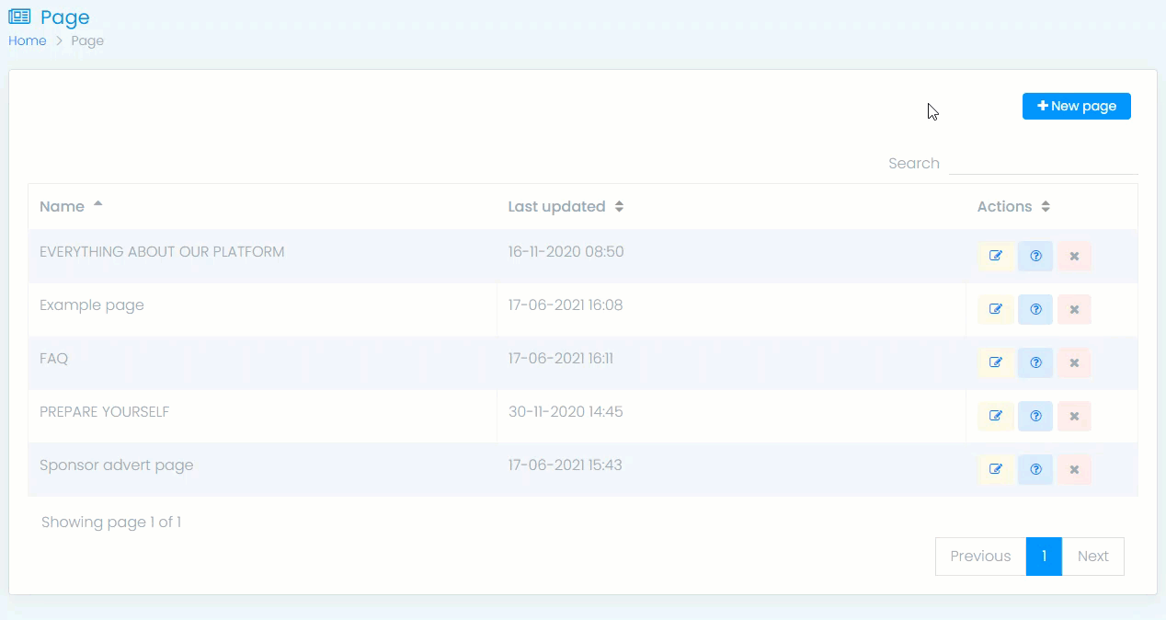Click question-mark icon for Sponsor advert page
Viewport: 1166px width, 620px height.
click(x=1035, y=469)
